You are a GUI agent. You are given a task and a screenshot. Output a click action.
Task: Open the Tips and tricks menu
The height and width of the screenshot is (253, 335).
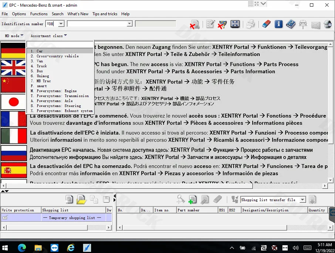[105, 14]
